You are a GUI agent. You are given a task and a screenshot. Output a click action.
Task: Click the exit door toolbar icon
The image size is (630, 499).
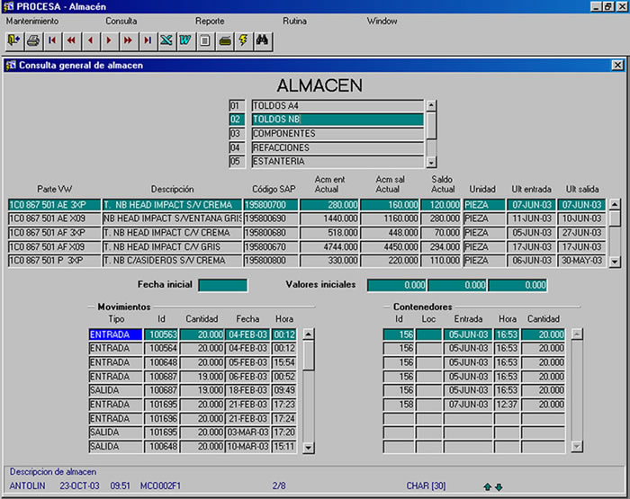tap(13, 40)
